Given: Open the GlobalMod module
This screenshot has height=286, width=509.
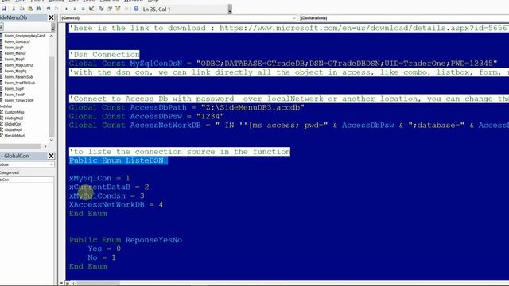Looking at the screenshot, I should [13, 129].
